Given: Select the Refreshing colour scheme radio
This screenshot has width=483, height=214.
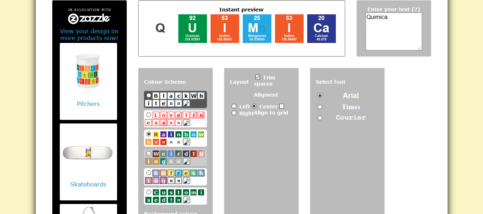Looking at the screenshot, I should click(149, 172).
